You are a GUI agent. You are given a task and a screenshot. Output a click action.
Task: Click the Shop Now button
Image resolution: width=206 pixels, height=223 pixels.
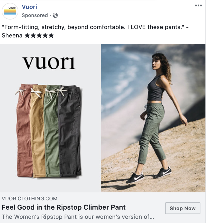pyautogui.click(x=183, y=208)
